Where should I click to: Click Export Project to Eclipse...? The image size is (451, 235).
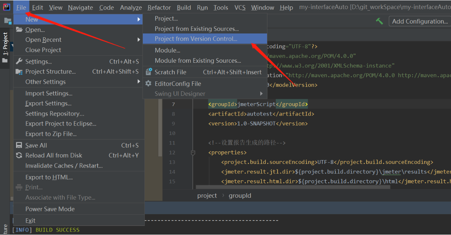click(78, 124)
